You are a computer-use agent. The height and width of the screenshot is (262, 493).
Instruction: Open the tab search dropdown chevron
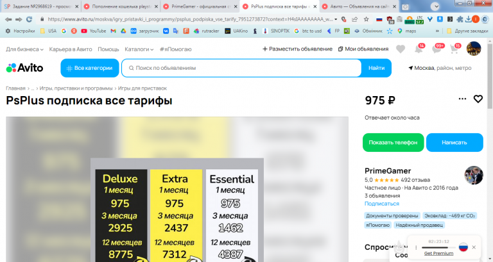point(435,6)
